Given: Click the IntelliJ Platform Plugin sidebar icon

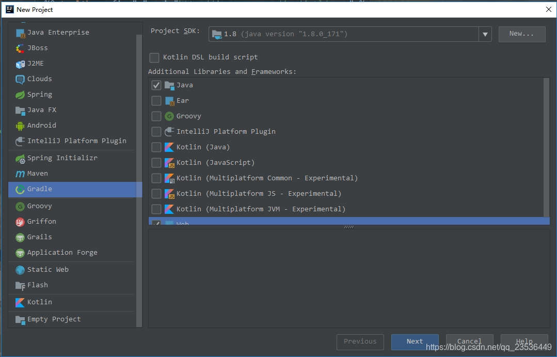Looking at the screenshot, I should click(20, 142).
